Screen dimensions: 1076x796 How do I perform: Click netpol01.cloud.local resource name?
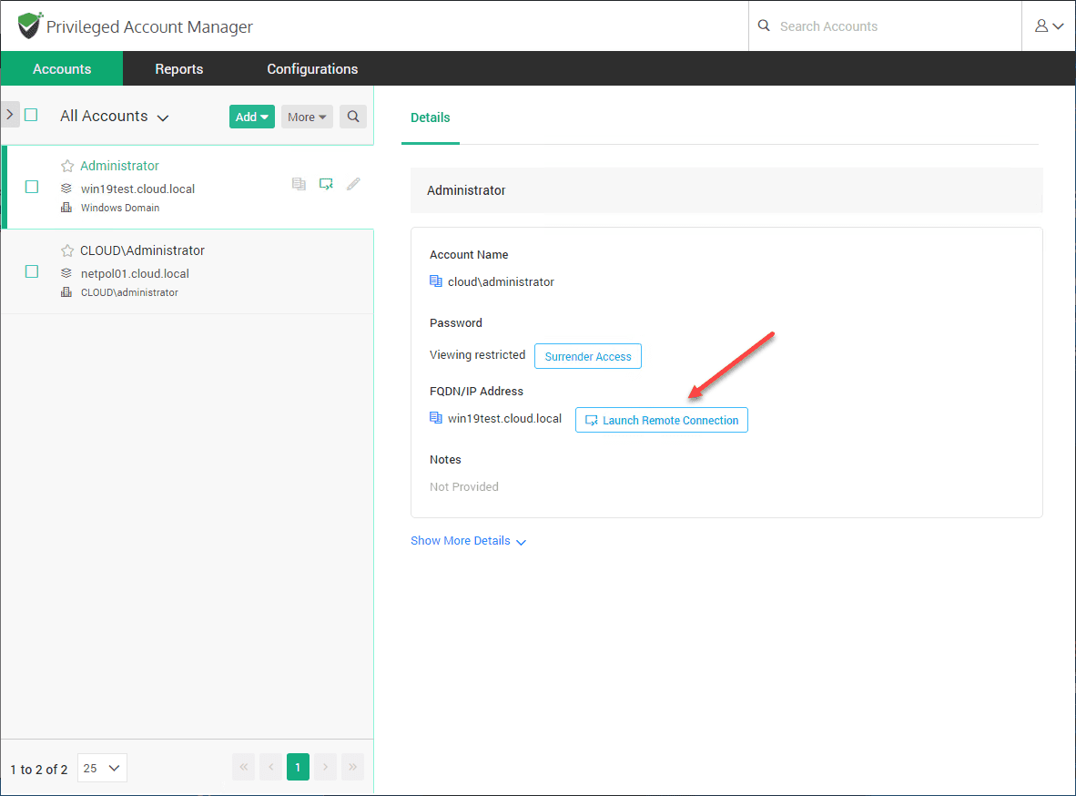135,273
